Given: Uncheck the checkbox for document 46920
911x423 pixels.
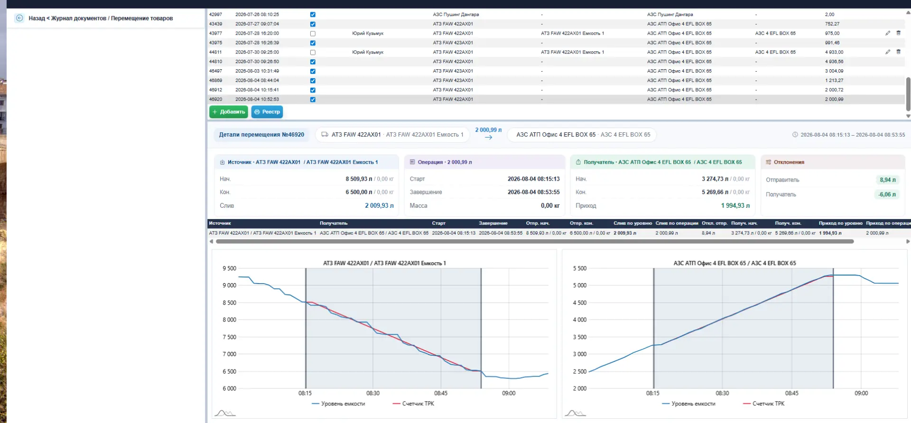Looking at the screenshot, I should click(x=313, y=100).
